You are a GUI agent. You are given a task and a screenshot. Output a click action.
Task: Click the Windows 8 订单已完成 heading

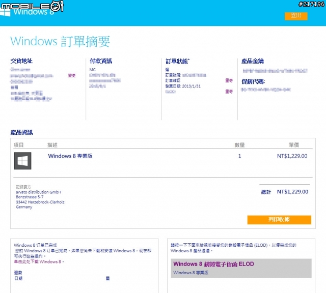click(x=35, y=245)
